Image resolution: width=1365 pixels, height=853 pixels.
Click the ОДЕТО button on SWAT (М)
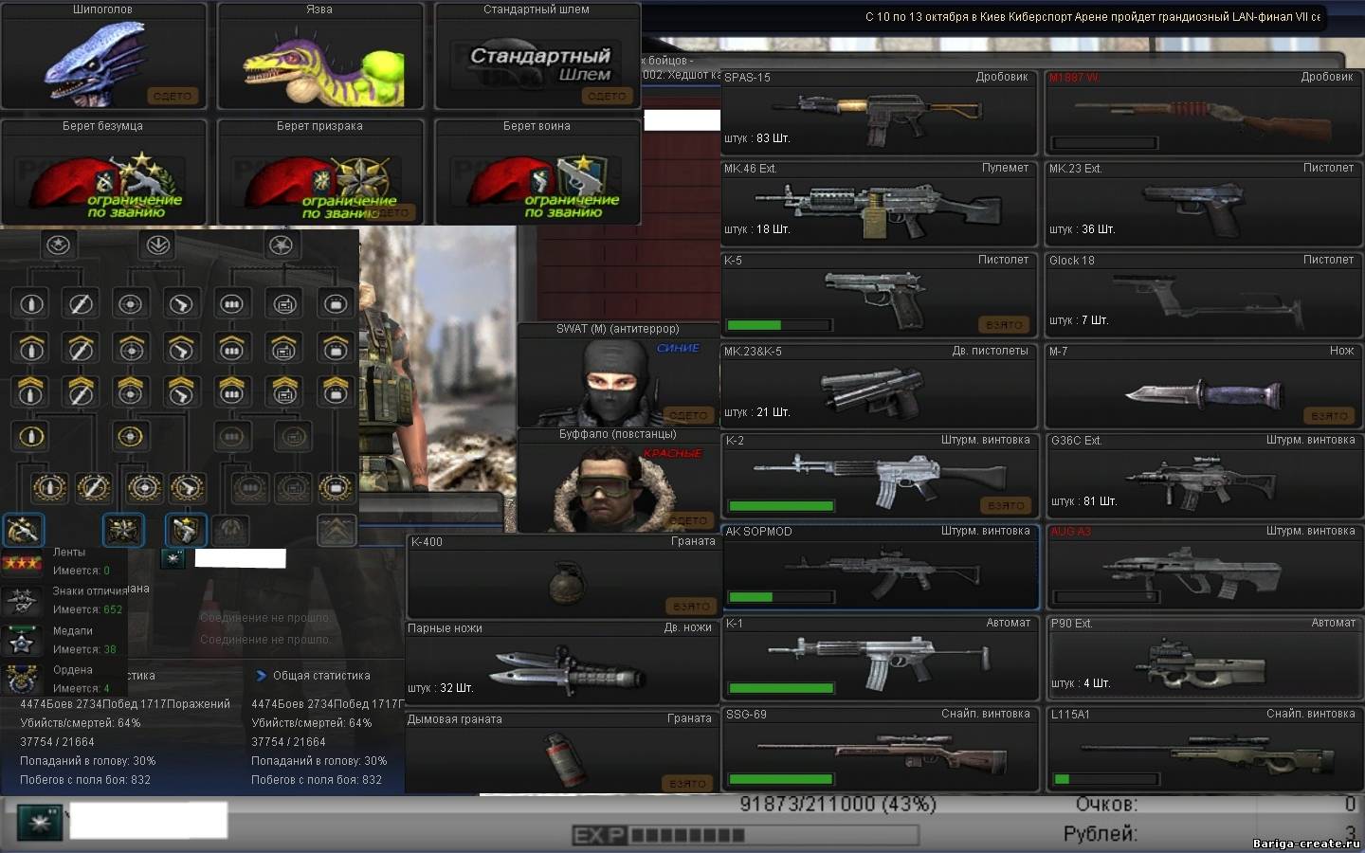tap(688, 415)
